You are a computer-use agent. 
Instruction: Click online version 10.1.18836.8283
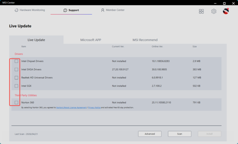[x=161, y=61]
